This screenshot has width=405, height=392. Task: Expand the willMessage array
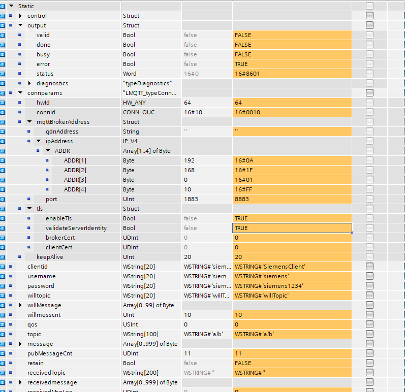(x=20, y=305)
